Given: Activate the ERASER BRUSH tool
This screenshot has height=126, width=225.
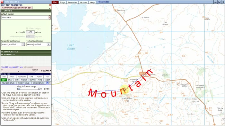Looking at the screenshot, I should click(x=39, y=83).
